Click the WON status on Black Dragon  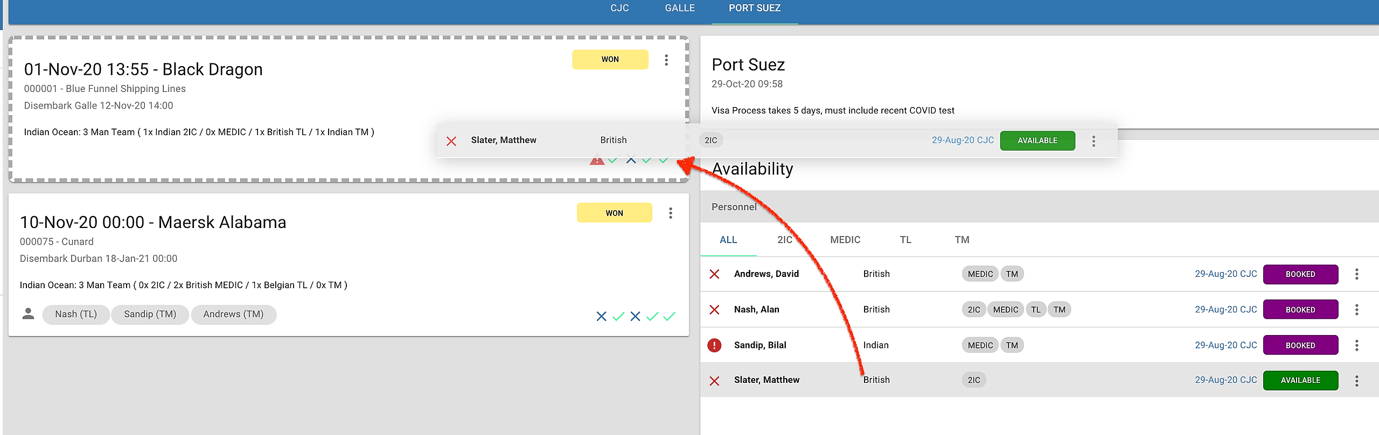[610, 60]
